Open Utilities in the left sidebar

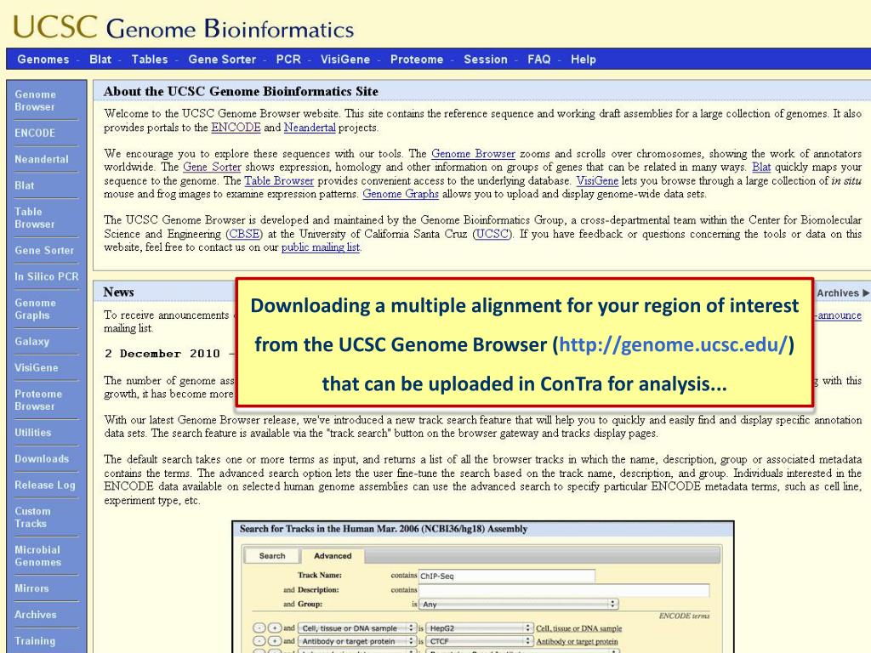point(33,433)
